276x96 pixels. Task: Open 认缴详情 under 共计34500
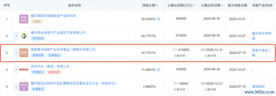coord(181,89)
